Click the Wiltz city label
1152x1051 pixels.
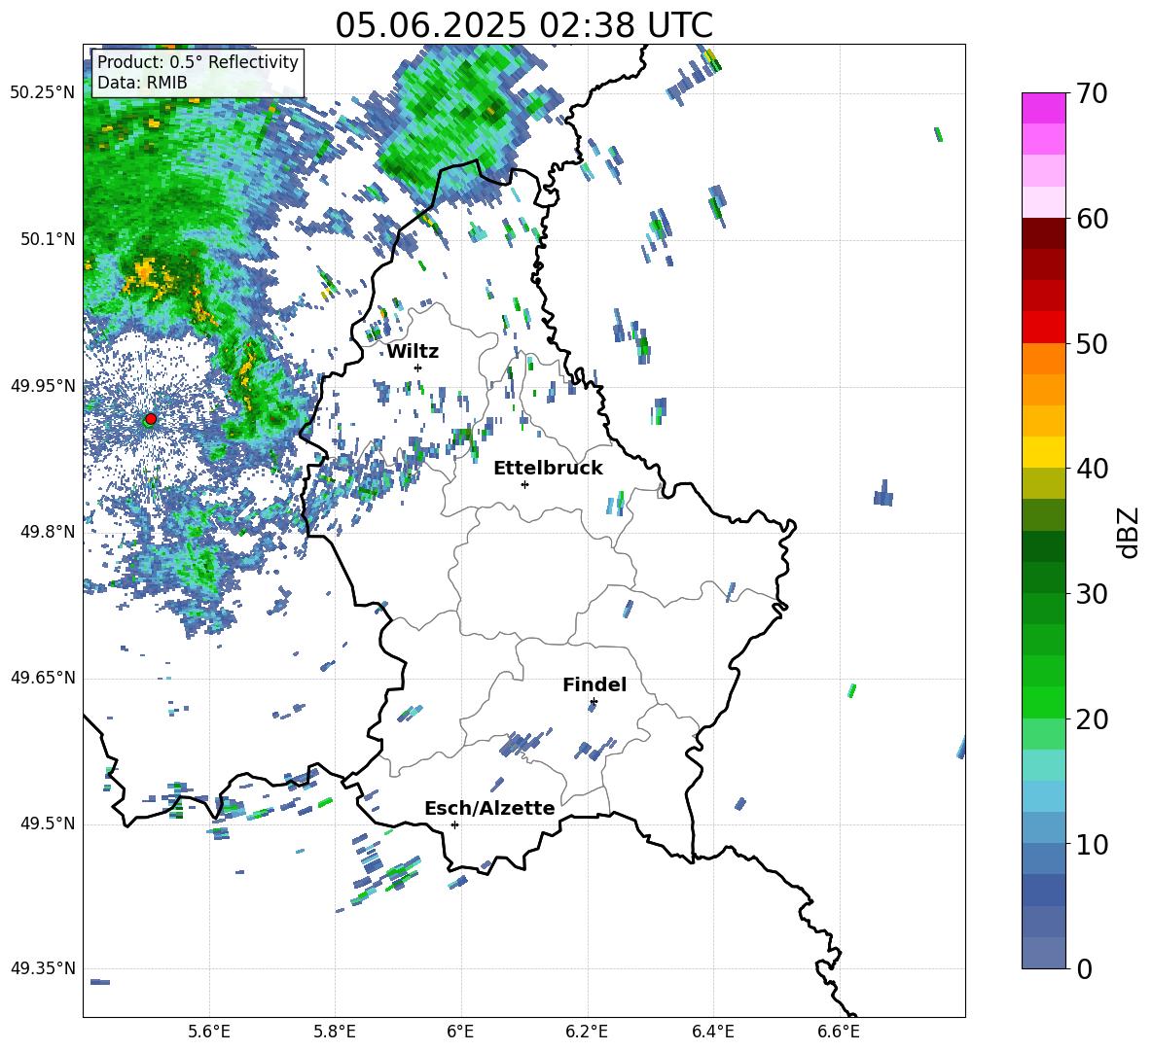coord(413,352)
